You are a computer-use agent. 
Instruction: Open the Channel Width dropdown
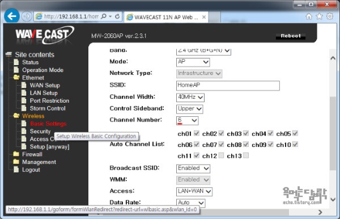pyautogui.click(x=190, y=97)
